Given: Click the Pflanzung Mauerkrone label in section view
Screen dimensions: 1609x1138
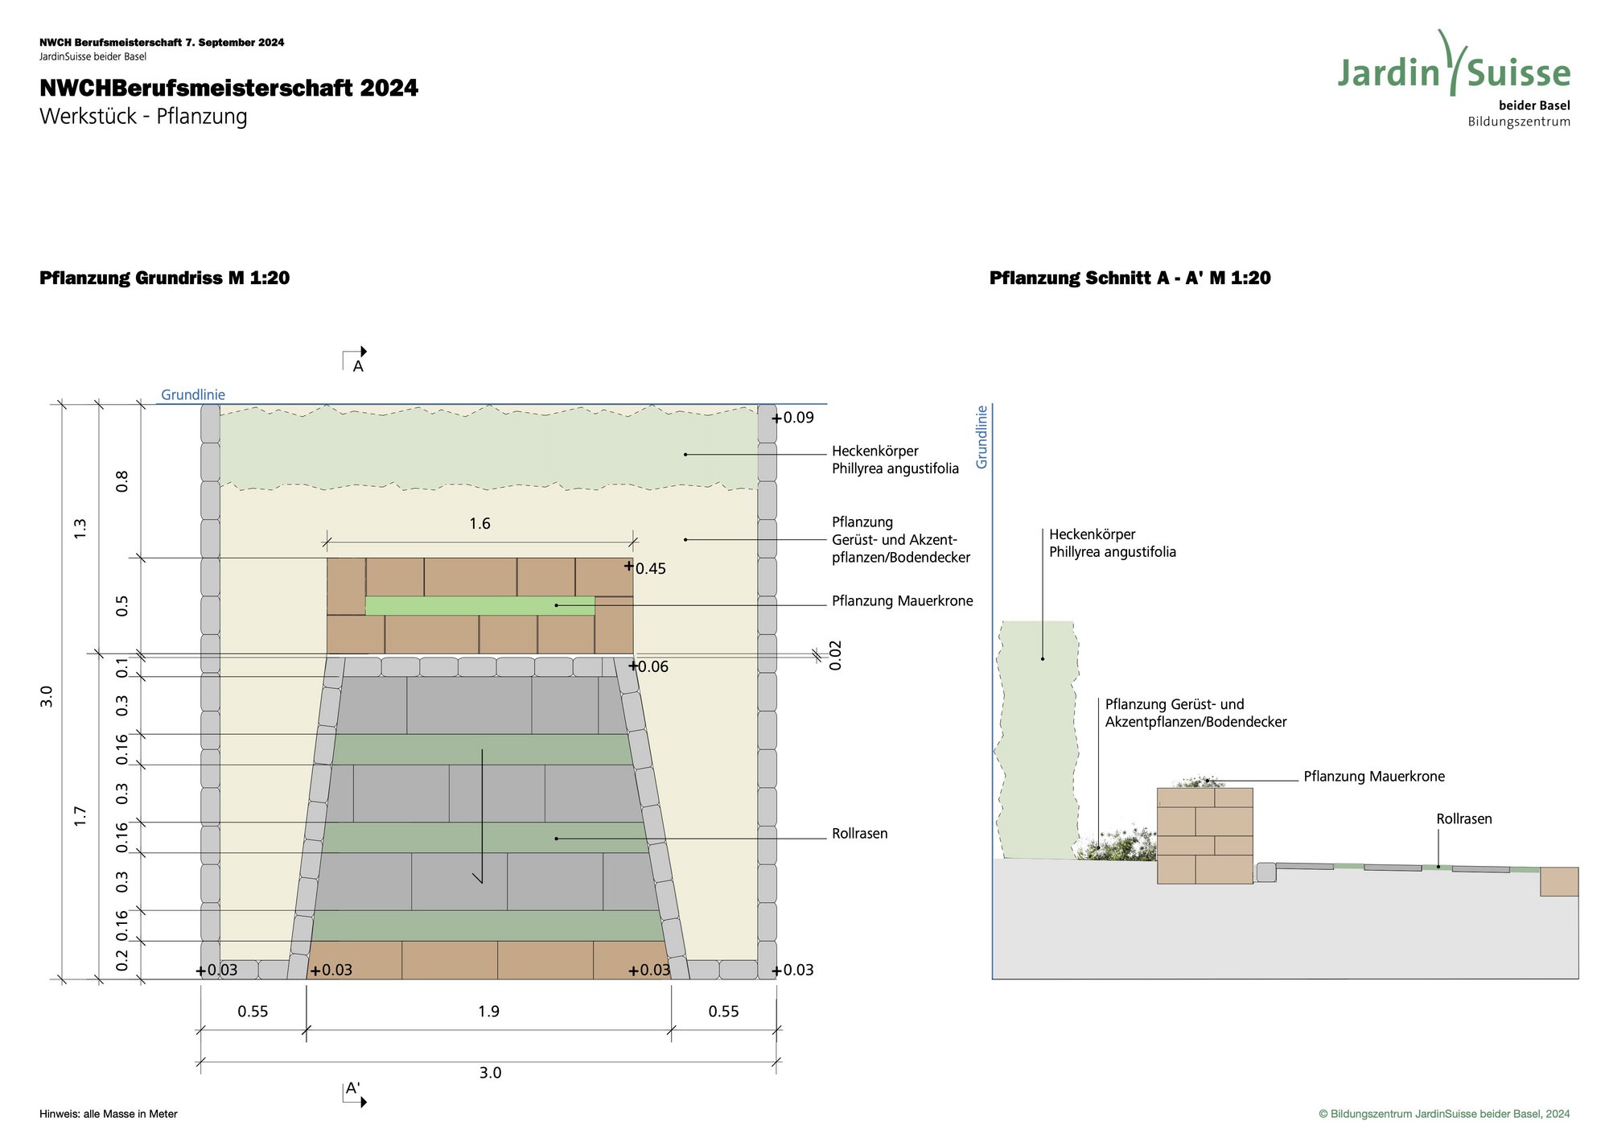Looking at the screenshot, I should pos(1373,777).
